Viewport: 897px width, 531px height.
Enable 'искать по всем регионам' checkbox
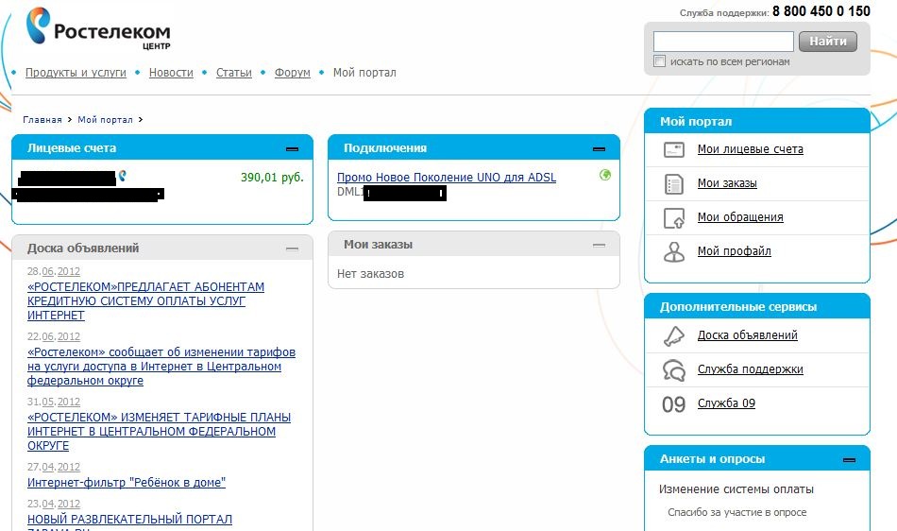pos(660,61)
